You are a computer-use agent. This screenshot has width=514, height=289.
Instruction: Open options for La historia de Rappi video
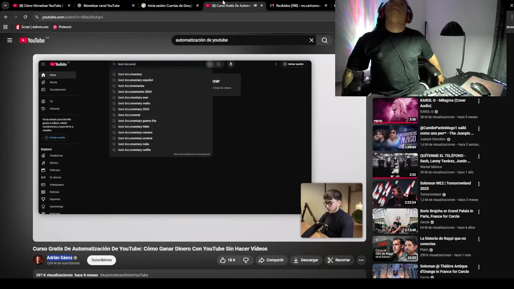479,239
